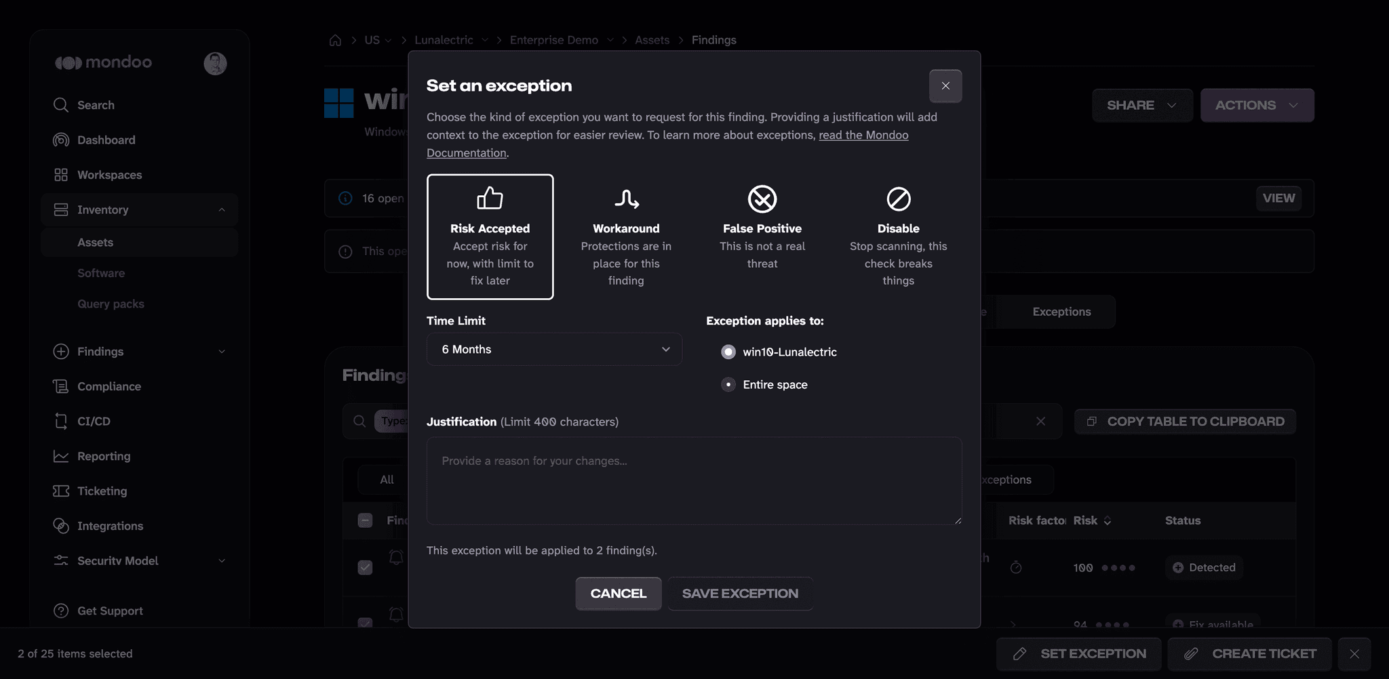This screenshot has width=1389, height=679.
Task: Open the user avatar profile
Action: point(215,63)
